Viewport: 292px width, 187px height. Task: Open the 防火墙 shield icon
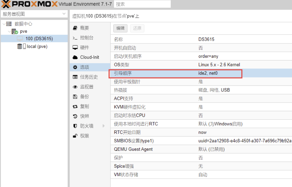[x=75, y=126]
